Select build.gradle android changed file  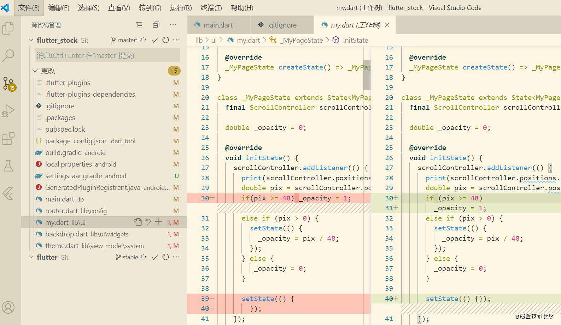pos(104,152)
